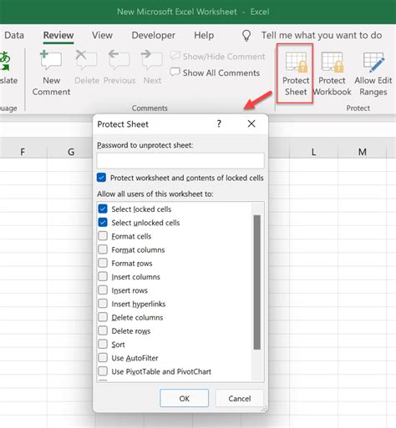Enable the Format cells checkbox
The height and width of the screenshot is (428, 396).
pyautogui.click(x=103, y=236)
